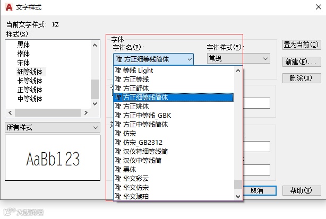This screenshot has width=326, height=219.
Task: Click styles list scroll right arrow
Action: pyautogui.click(x=86, y=113)
